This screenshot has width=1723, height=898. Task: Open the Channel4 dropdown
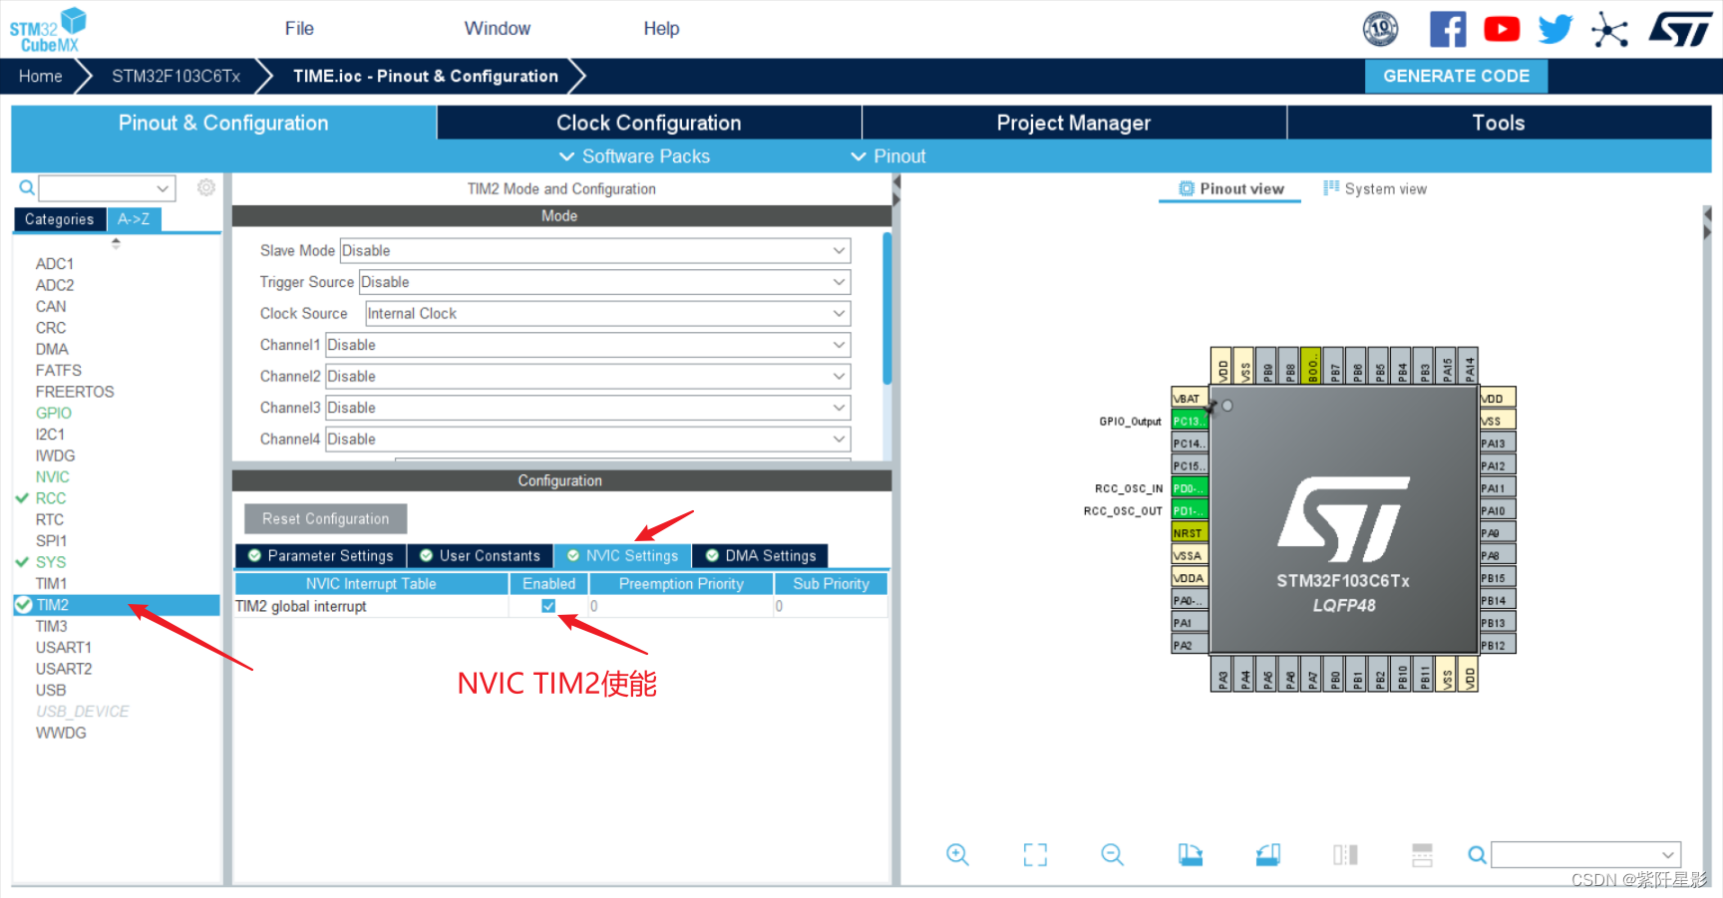pos(588,440)
